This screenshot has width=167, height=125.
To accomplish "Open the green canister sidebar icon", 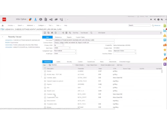I will point(165,26).
